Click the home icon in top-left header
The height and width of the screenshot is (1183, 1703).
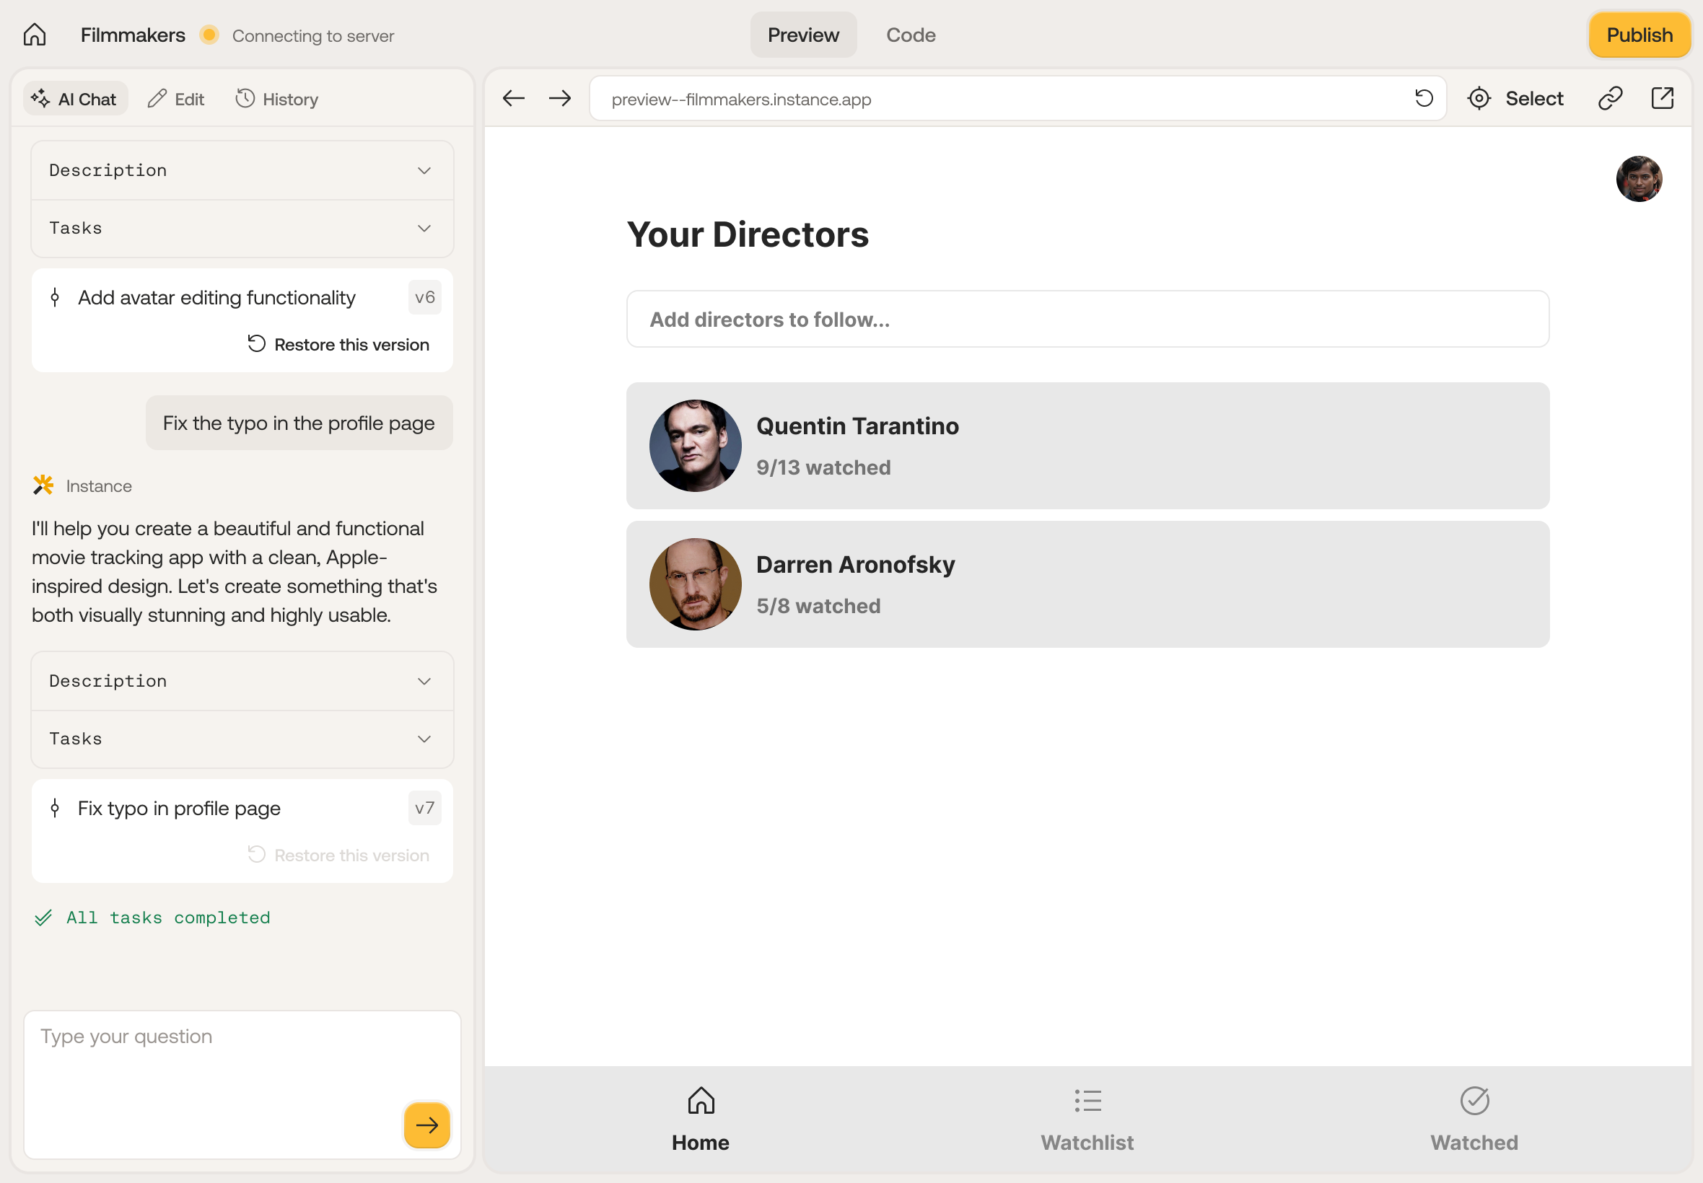click(34, 35)
